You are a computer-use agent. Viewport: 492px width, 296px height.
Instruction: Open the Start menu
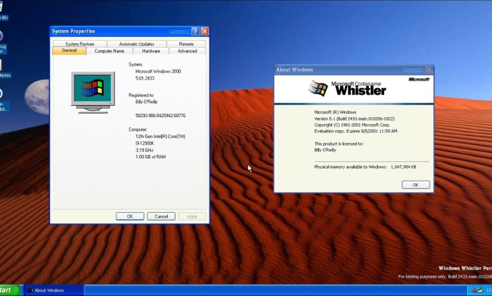[x=9, y=290]
